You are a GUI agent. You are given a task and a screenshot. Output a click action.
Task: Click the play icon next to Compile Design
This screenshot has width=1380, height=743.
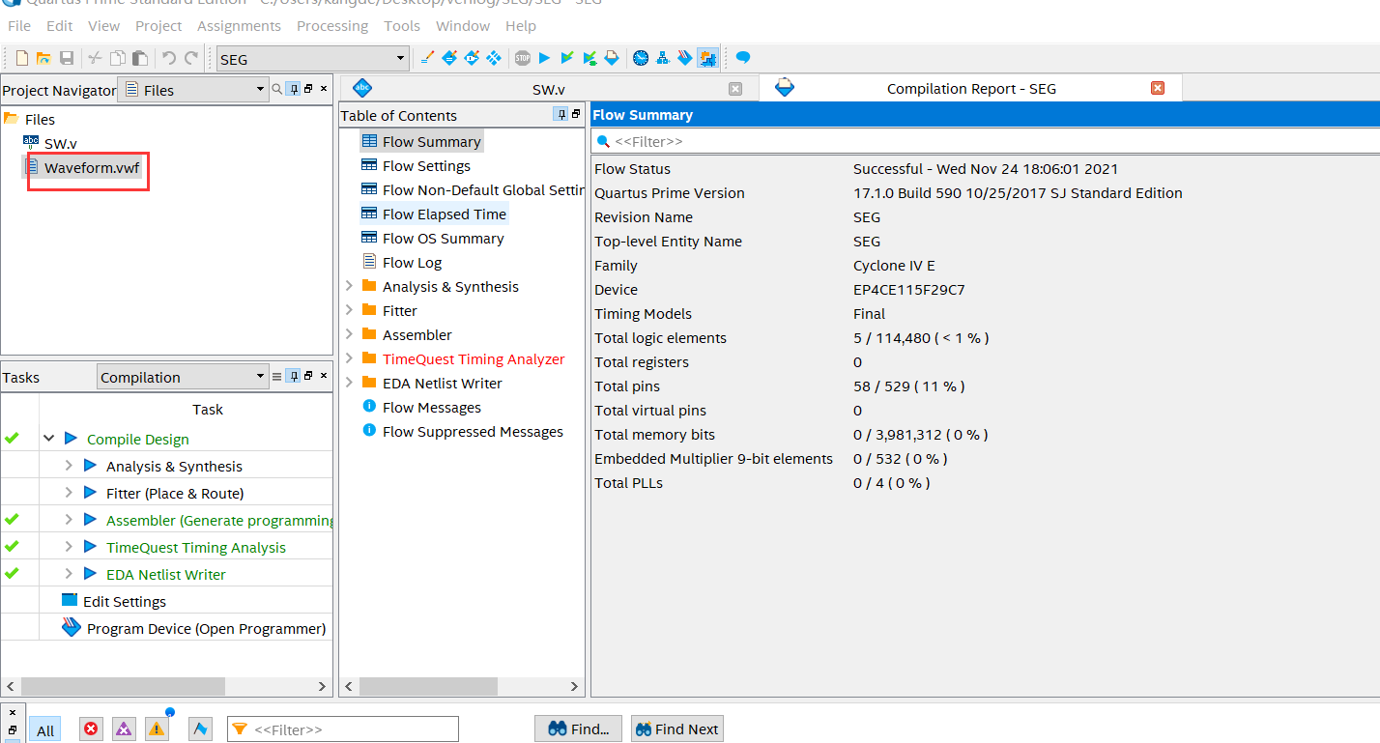pyautogui.click(x=71, y=439)
